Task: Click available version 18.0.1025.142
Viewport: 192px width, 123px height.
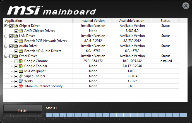Action: [132, 61]
